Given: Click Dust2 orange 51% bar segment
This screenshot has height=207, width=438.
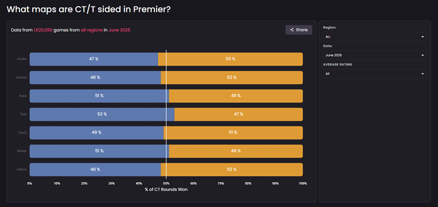Looking at the screenshot, I should pyautogui.click(x=233, y=133).
